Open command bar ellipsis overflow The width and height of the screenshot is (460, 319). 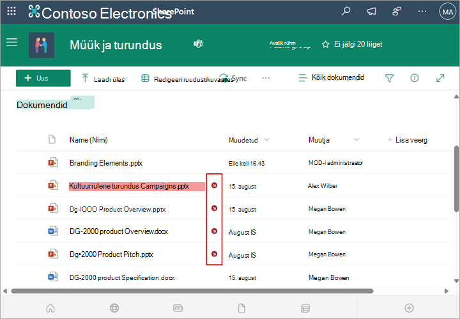tap(266, 78)
